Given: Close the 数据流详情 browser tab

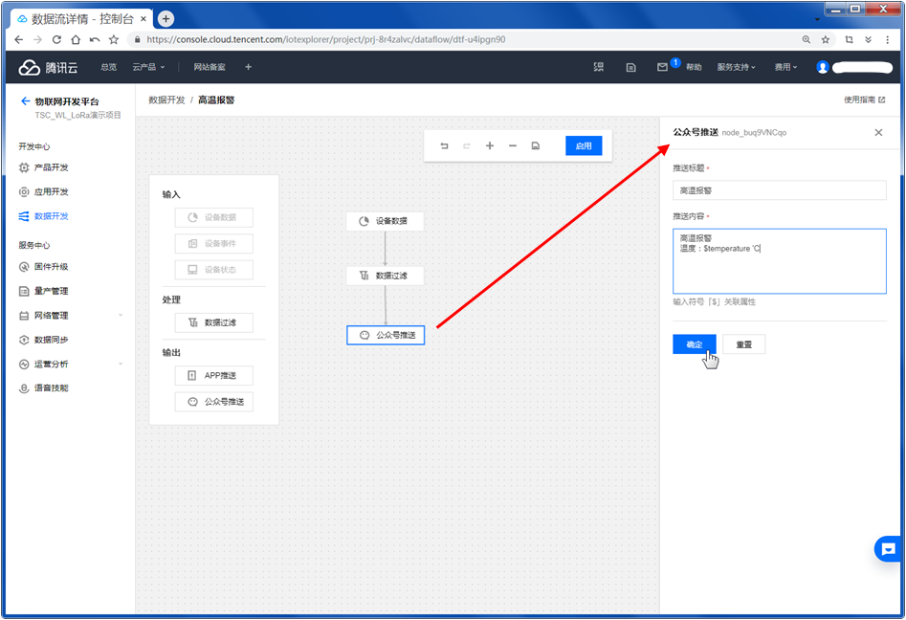Looking at the screenshot, I should click(x=144, y=18).
